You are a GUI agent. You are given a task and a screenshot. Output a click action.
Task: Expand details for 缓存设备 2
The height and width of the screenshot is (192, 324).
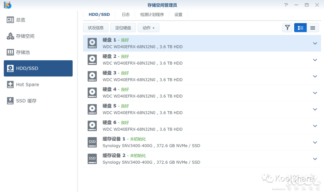point(315,159)
